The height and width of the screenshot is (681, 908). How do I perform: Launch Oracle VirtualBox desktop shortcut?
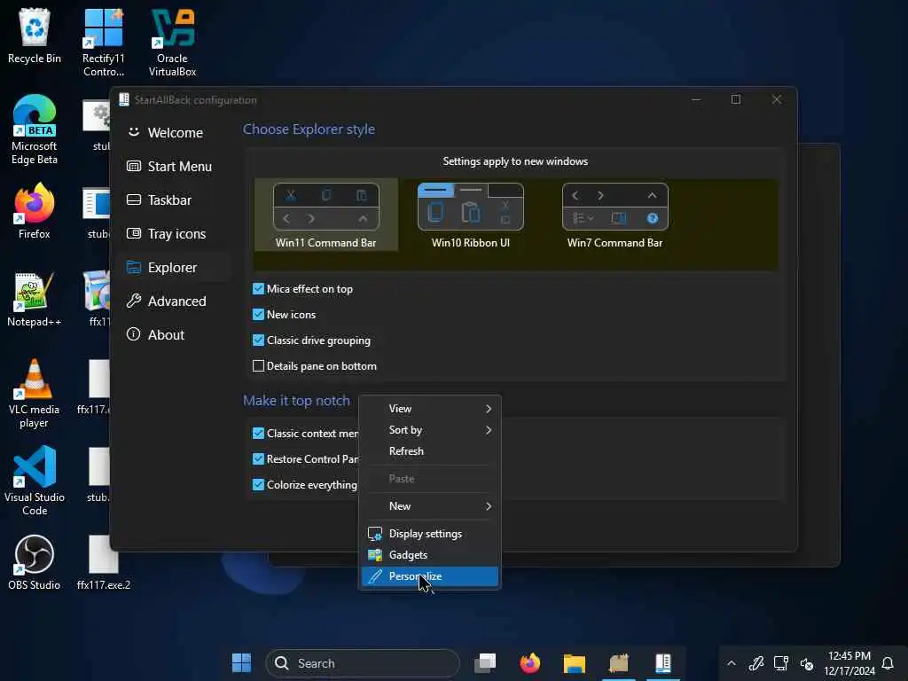coord(172,43)
